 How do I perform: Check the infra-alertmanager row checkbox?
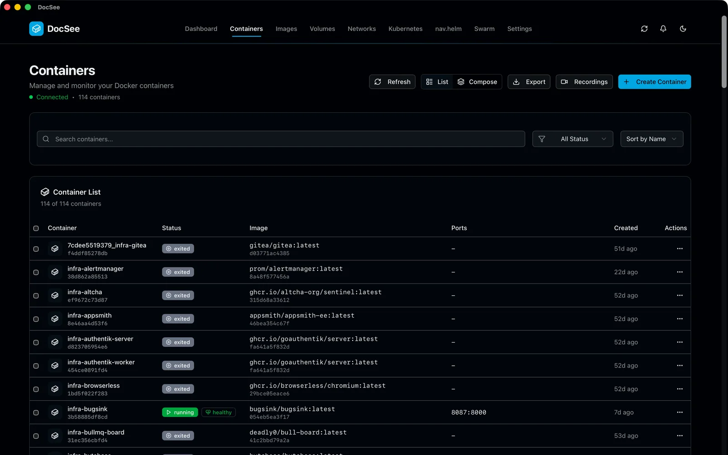pos(36,272)
